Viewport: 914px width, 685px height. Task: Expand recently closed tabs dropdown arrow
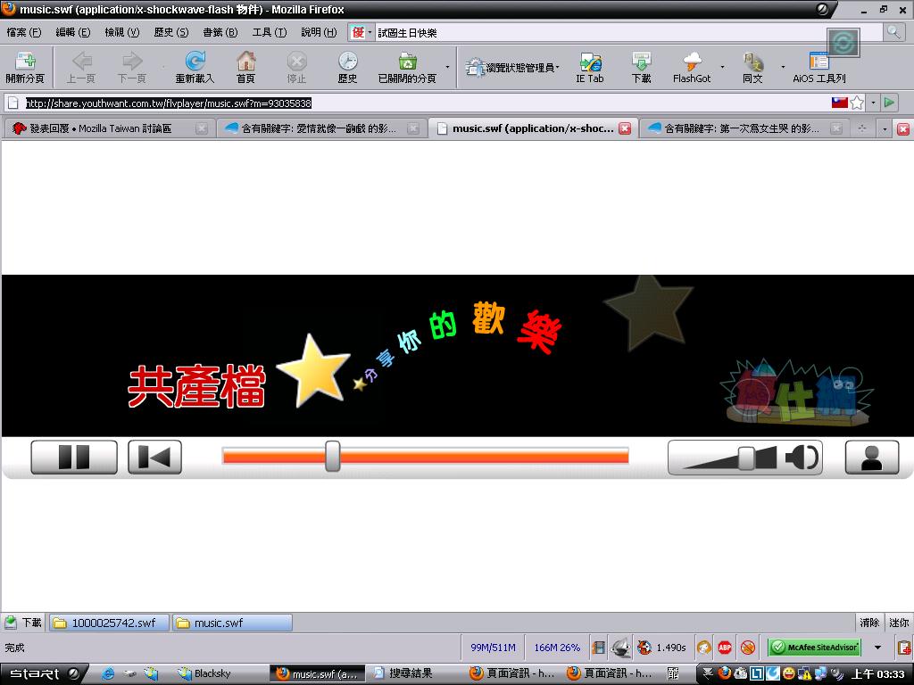(448, 67)
